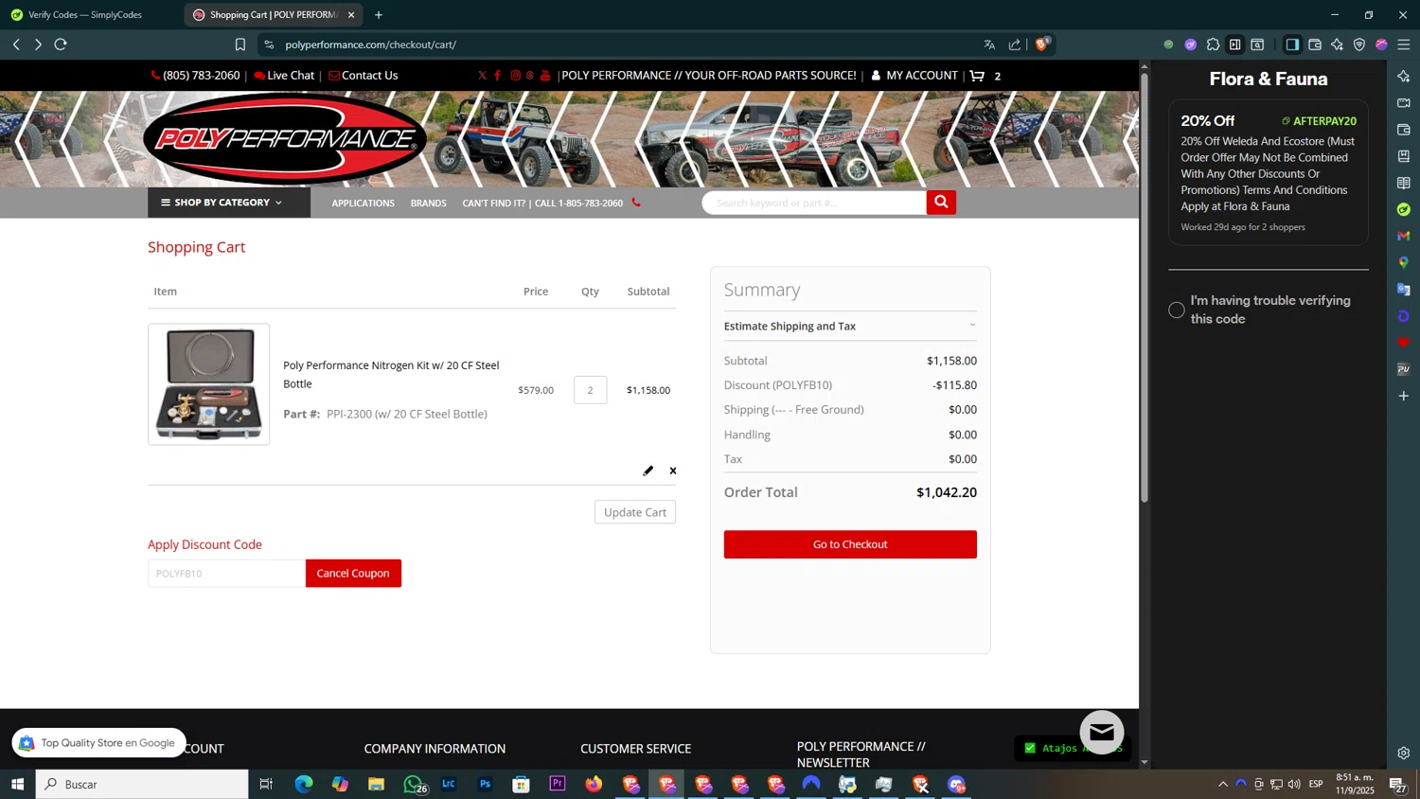Open sidebar settings gear icon

1404,754
